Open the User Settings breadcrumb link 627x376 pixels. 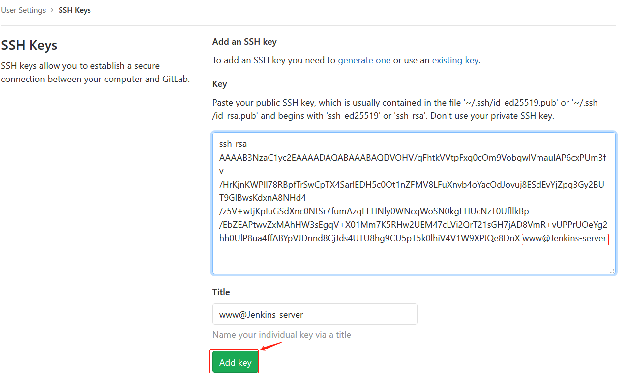pyautogui.click(x=24, y=10)
